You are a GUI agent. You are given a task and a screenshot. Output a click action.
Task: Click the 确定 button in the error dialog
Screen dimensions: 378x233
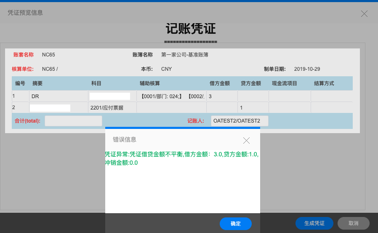(x=236, y=224)
